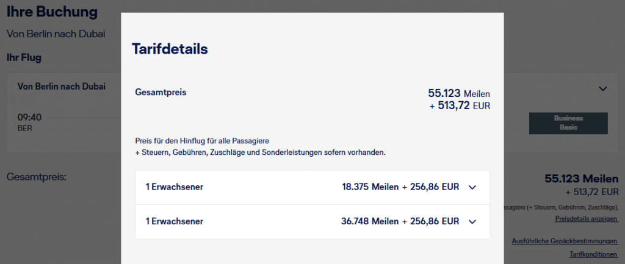Click the Tarifdetails dialog heading
The width and height of the screenshot is (625, 264).
coord(170,49)
